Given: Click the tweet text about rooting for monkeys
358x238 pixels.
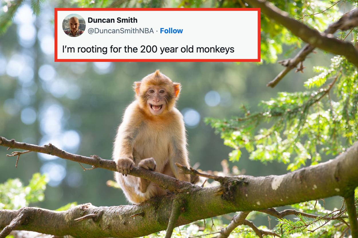Looking at the screenshot, I should point(148,49).
